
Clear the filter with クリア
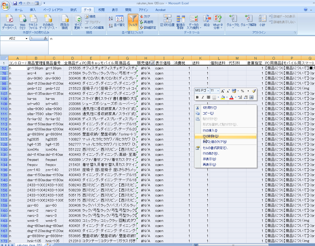(145, 17)
